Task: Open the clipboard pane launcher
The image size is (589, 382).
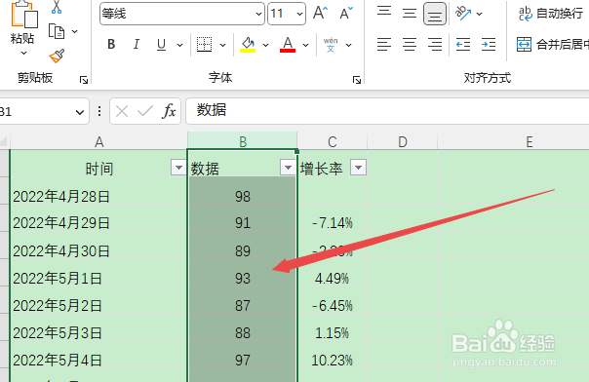Action: click(x=84, y=80)
